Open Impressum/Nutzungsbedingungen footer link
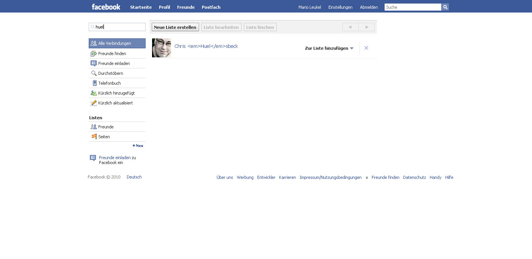Viewport: 532px width, 259px height. [331, 177]
